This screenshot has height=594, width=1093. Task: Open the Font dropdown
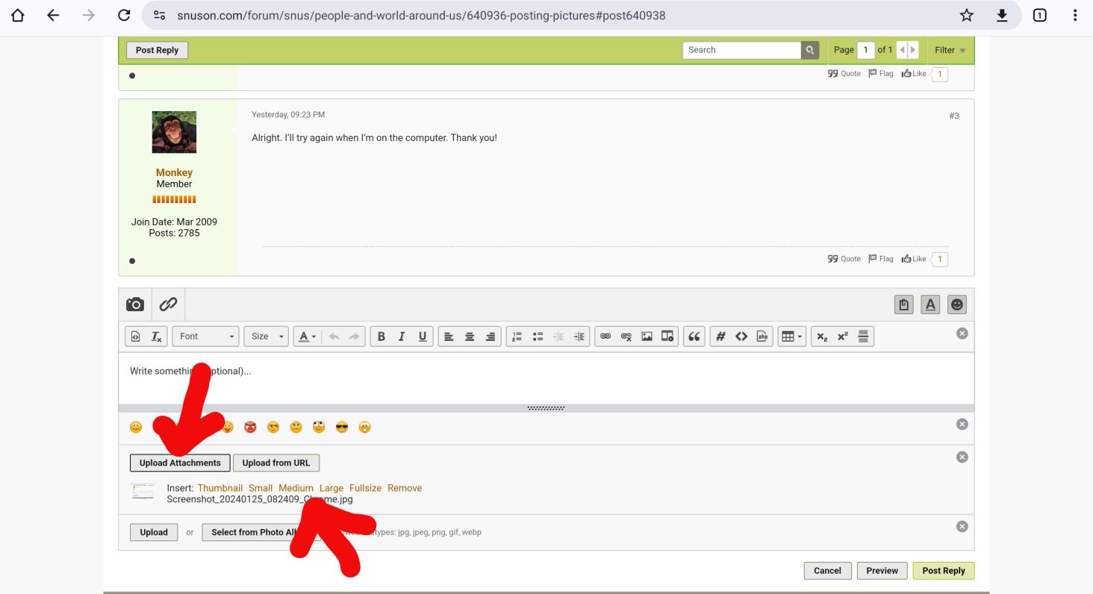(x=207, y=337)
